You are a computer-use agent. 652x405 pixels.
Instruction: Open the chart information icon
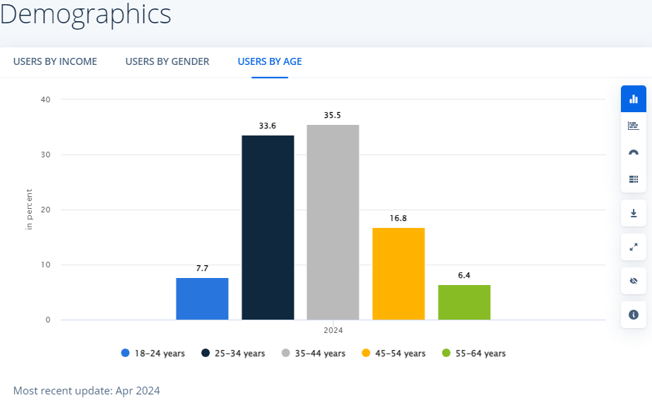pos(633,315)
